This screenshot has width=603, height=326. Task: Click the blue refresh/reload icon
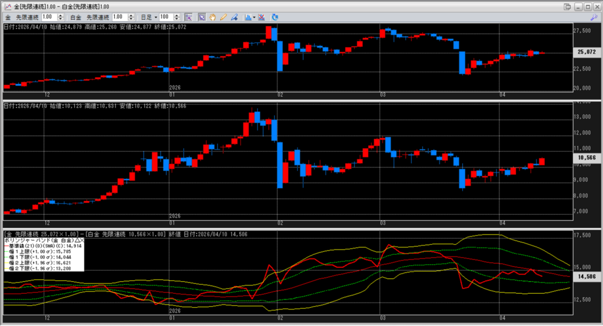click(x=275, y=17)
